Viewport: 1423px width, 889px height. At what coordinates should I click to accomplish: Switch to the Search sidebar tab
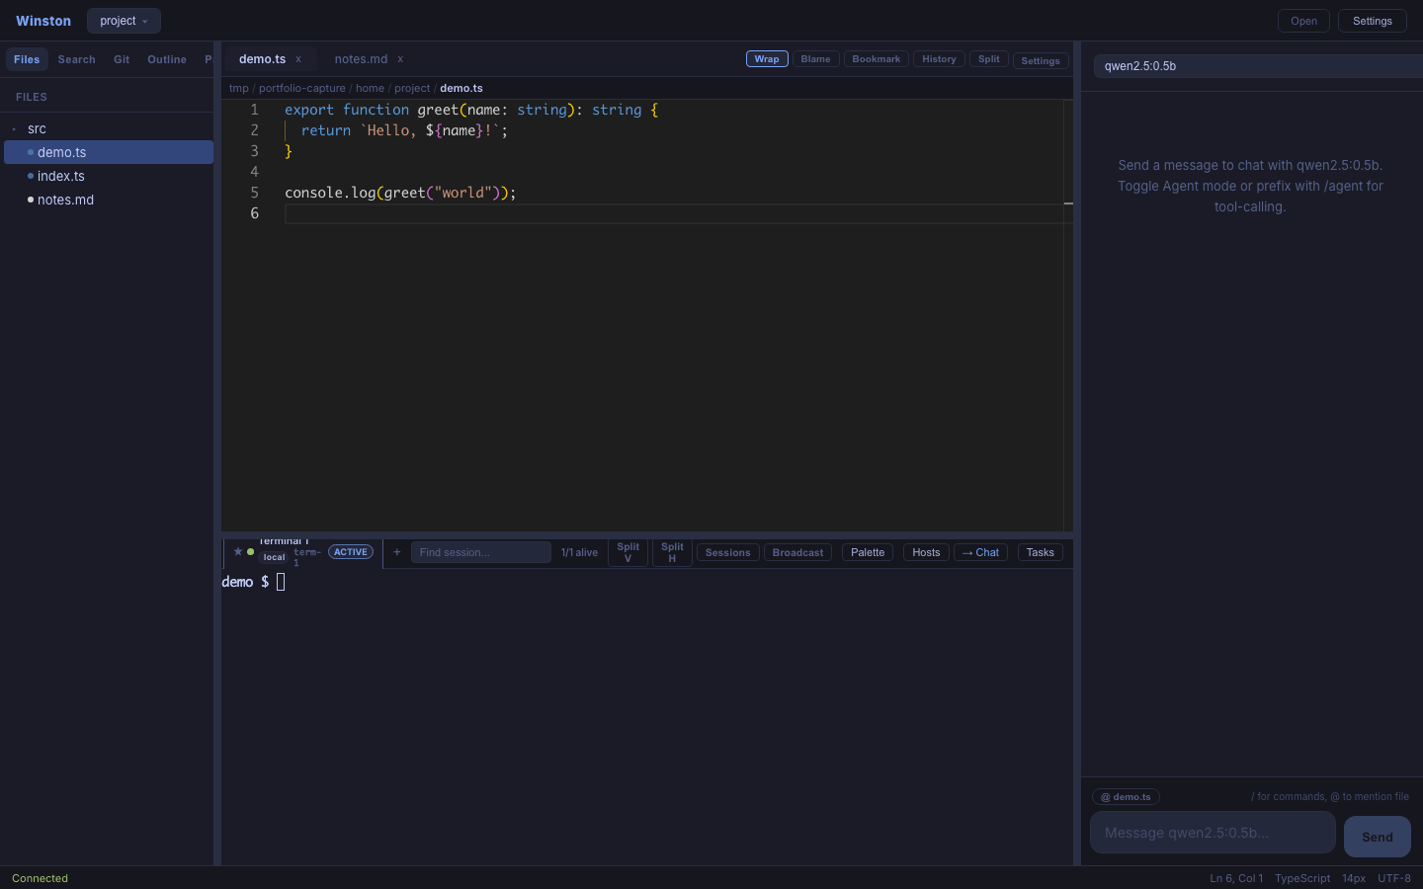point(77,59)
